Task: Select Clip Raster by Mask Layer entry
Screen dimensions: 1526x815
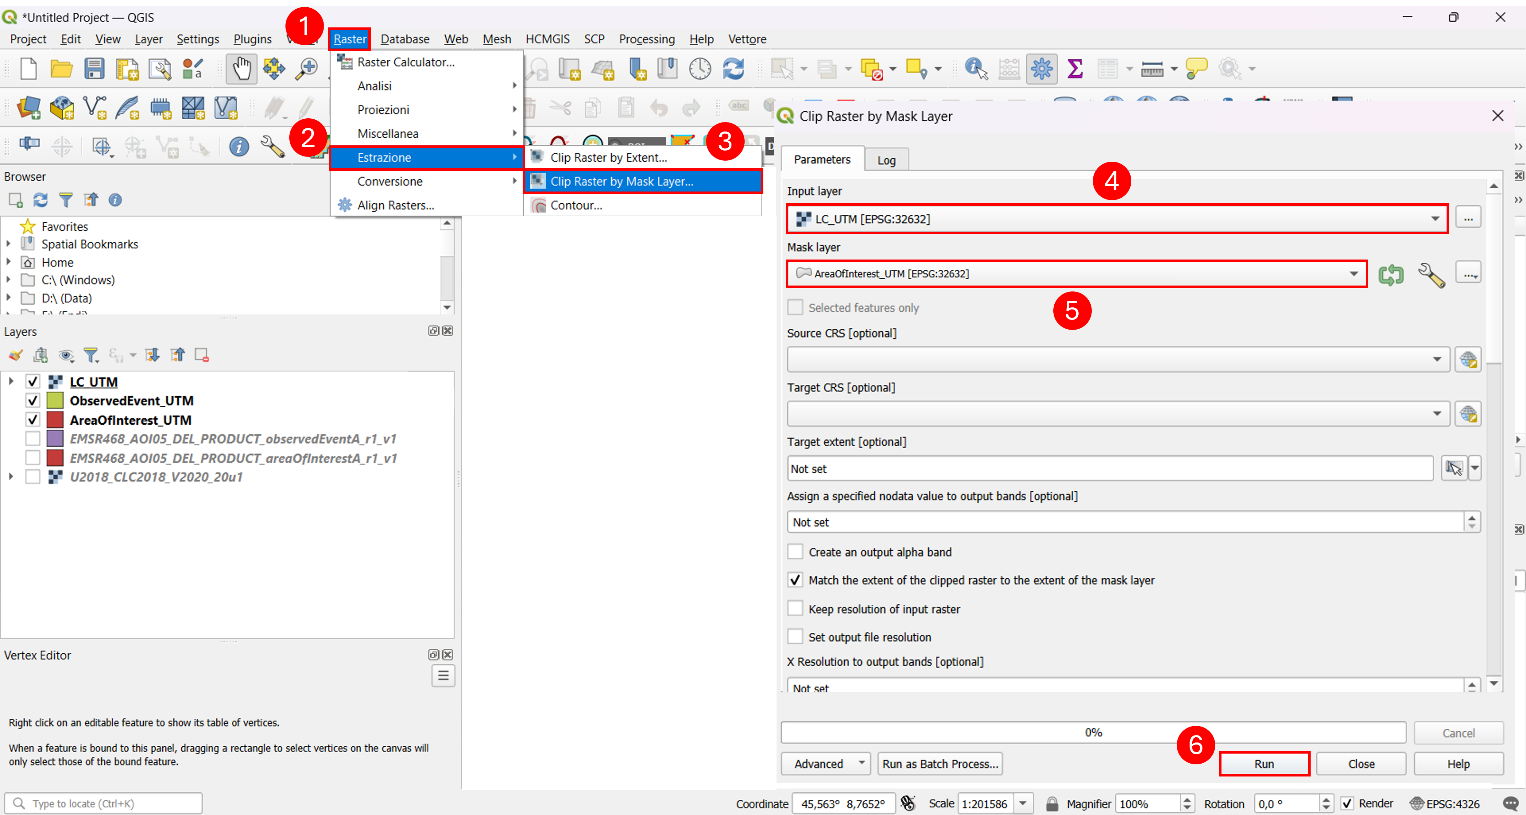Action: 643,181
